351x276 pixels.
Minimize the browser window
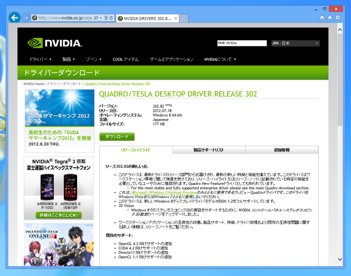coord(316,9)
